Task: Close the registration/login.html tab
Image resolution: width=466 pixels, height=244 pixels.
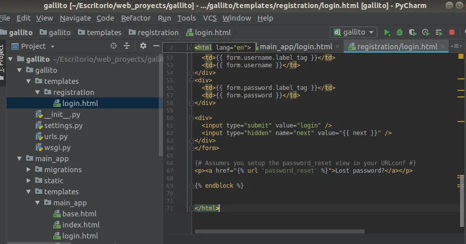Action: [443, 47]
